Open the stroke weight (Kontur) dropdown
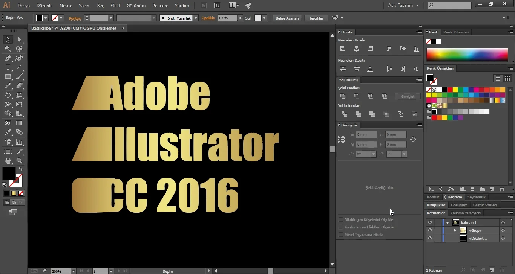The image size is (515, 274). (111, 18)
